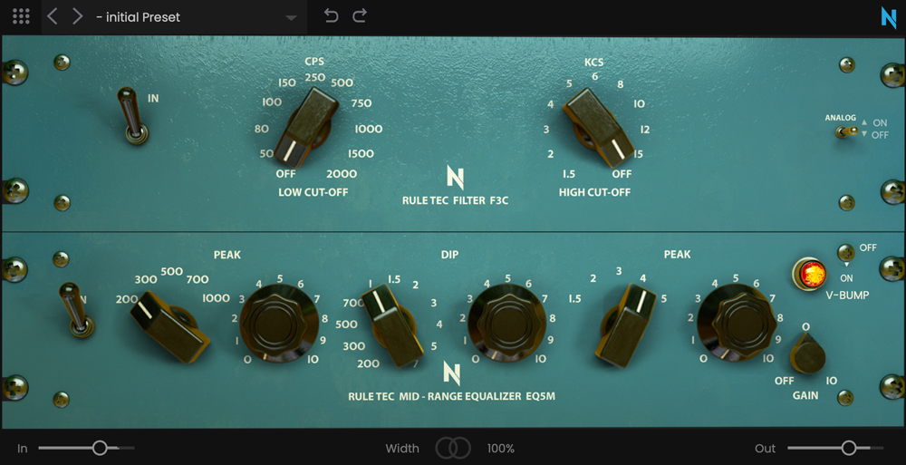Click the high Peak frequency selector knob
Image resolution: width=906 pixels, height=465 pixels.
click(x=626, y=325)
